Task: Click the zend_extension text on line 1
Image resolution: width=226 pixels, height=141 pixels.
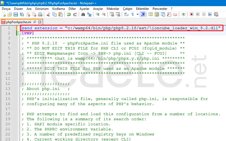Action: click(x=40, y=28)
